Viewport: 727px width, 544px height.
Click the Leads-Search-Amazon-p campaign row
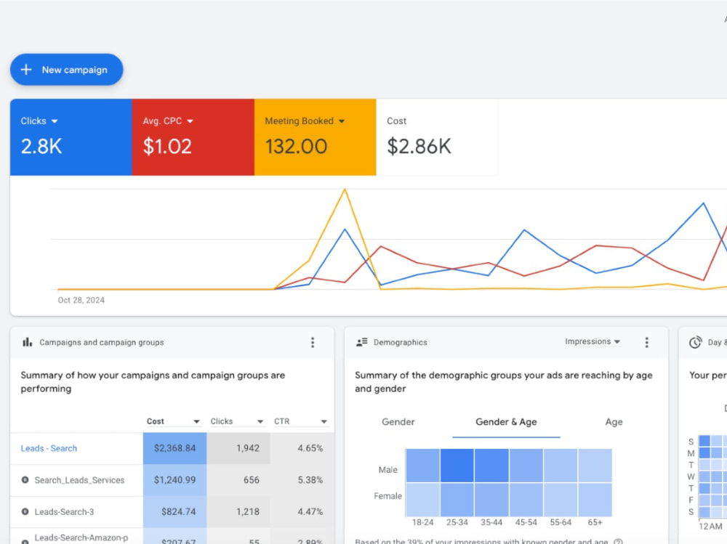click(172, 537)
